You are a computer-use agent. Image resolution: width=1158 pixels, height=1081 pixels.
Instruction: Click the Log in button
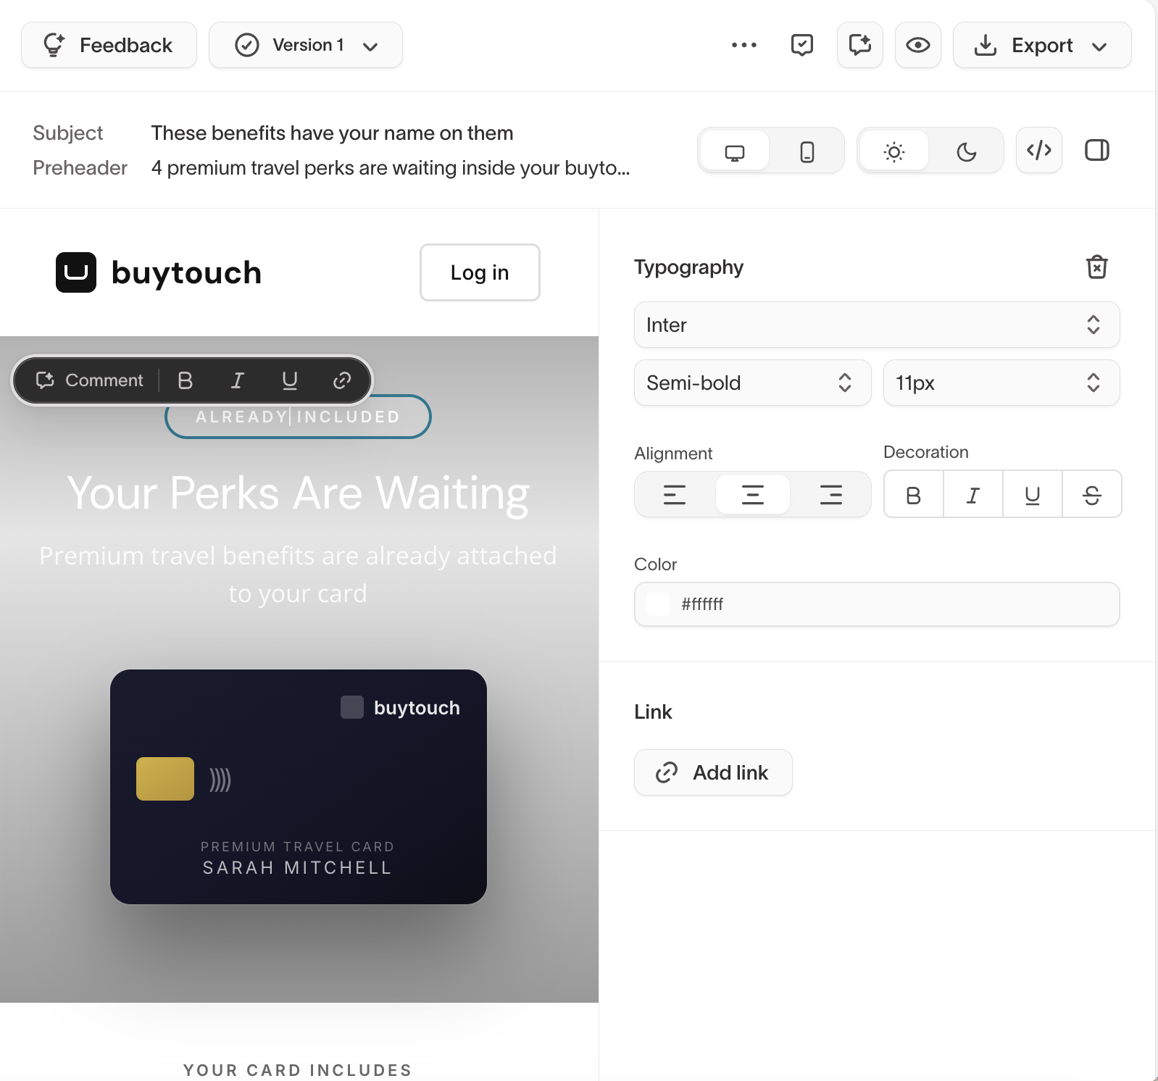pos(480,272)
